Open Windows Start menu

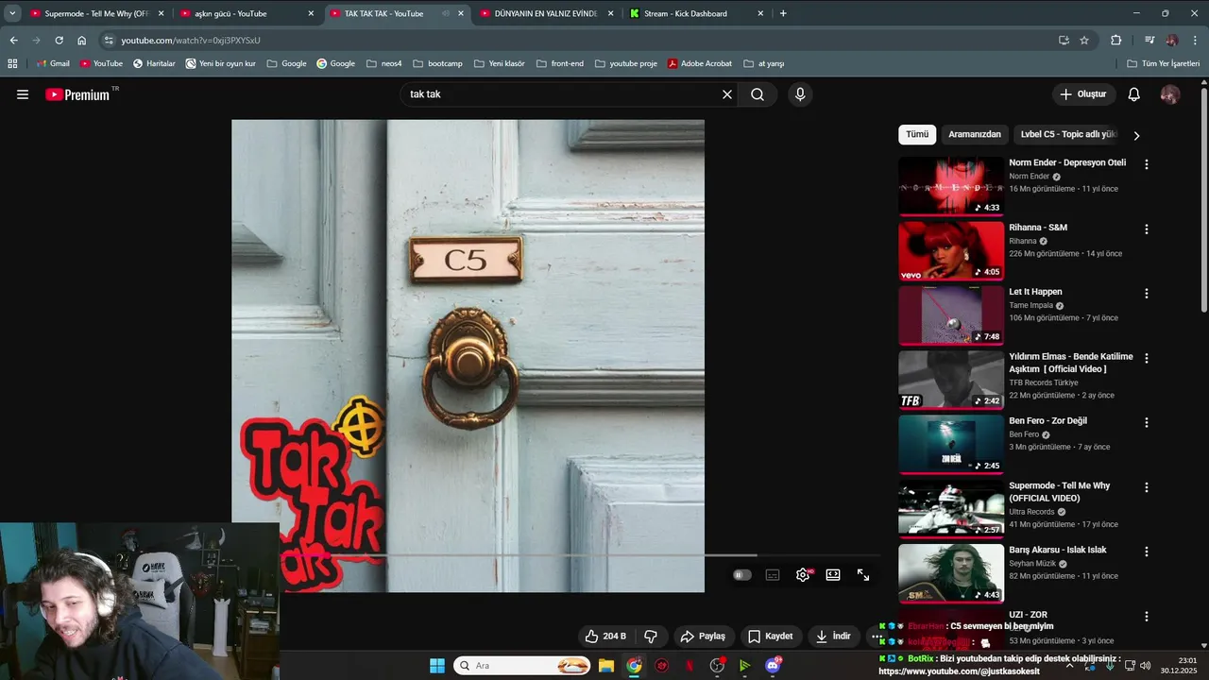(x=437, y=666)
